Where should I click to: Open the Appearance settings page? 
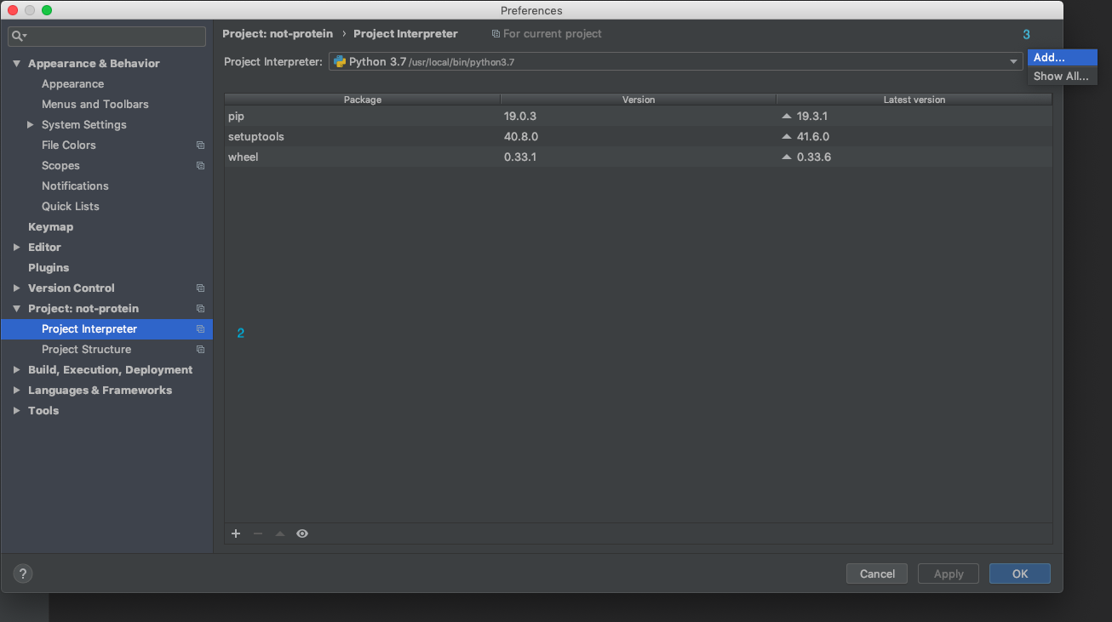(x=72, y=84)
